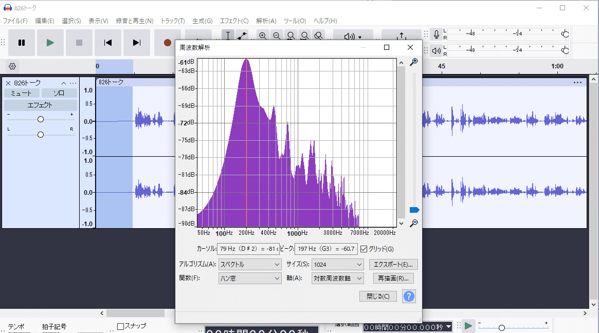
Task: Click the playback speed slider knob
Action: pyautogui.click(x=502, y=328)
